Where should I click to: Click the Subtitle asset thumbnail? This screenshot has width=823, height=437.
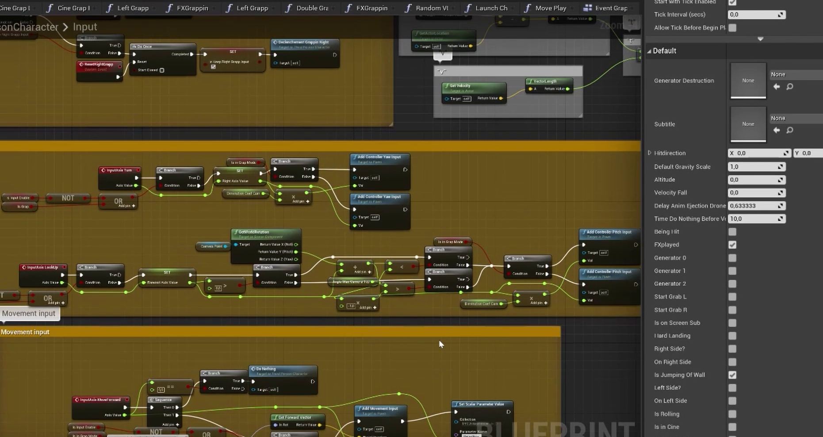[x=748, y=124]
